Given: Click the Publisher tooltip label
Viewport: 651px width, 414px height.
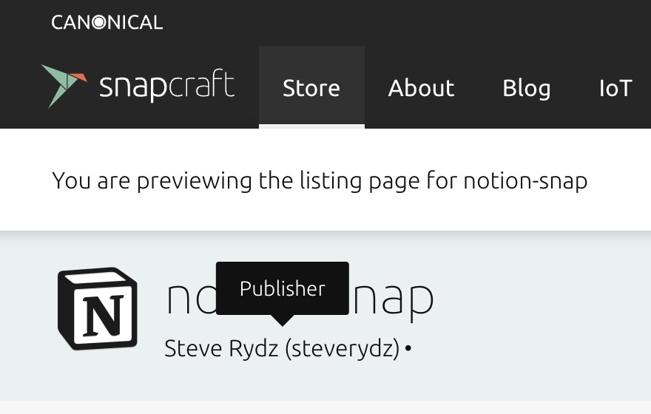Looking at the screenshot, I should 283,289.
